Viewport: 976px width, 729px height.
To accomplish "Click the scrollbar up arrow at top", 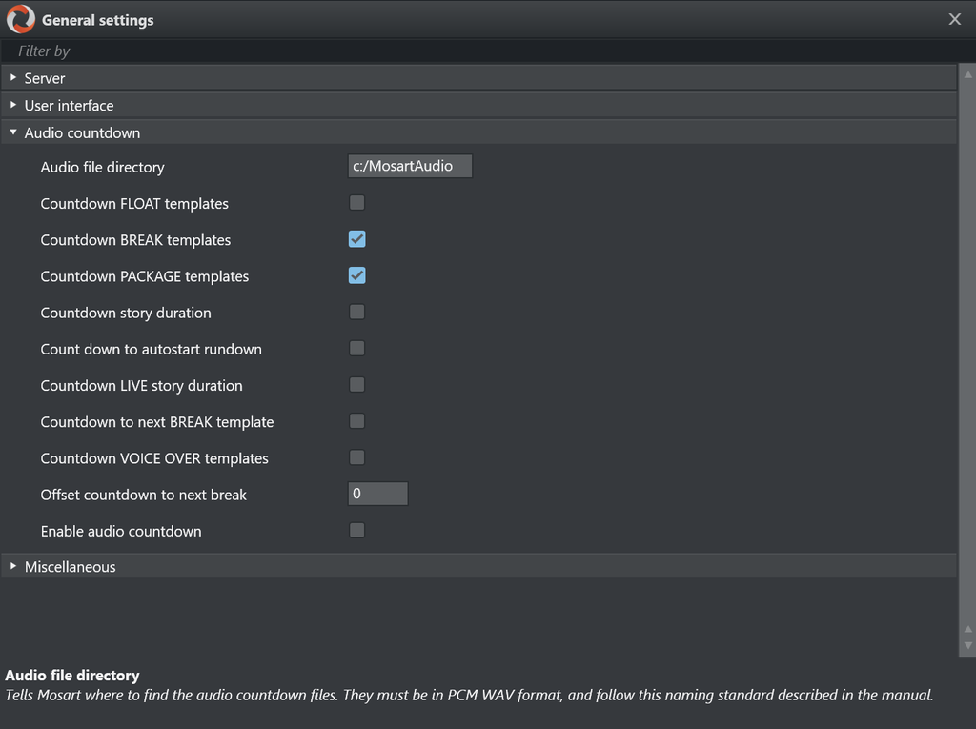I will pyautogui.click(x=967, y=73).
